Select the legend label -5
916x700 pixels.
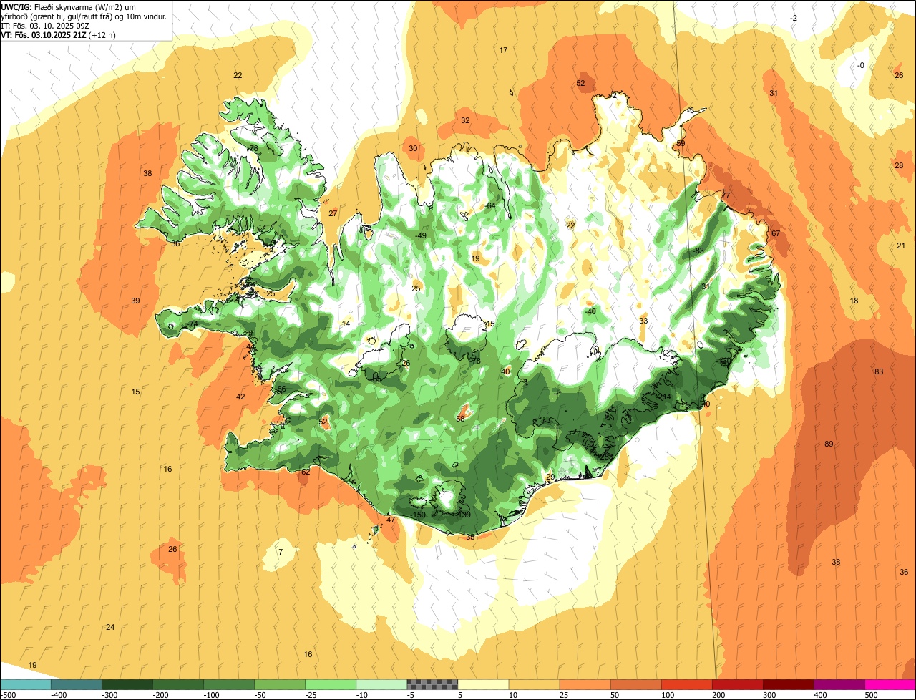pos(411,695)
